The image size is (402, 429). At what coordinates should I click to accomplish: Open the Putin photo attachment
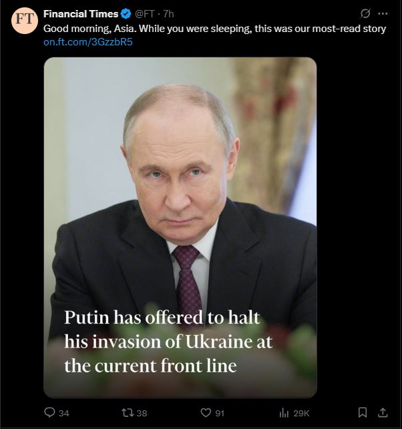click(x=180, y=228)
